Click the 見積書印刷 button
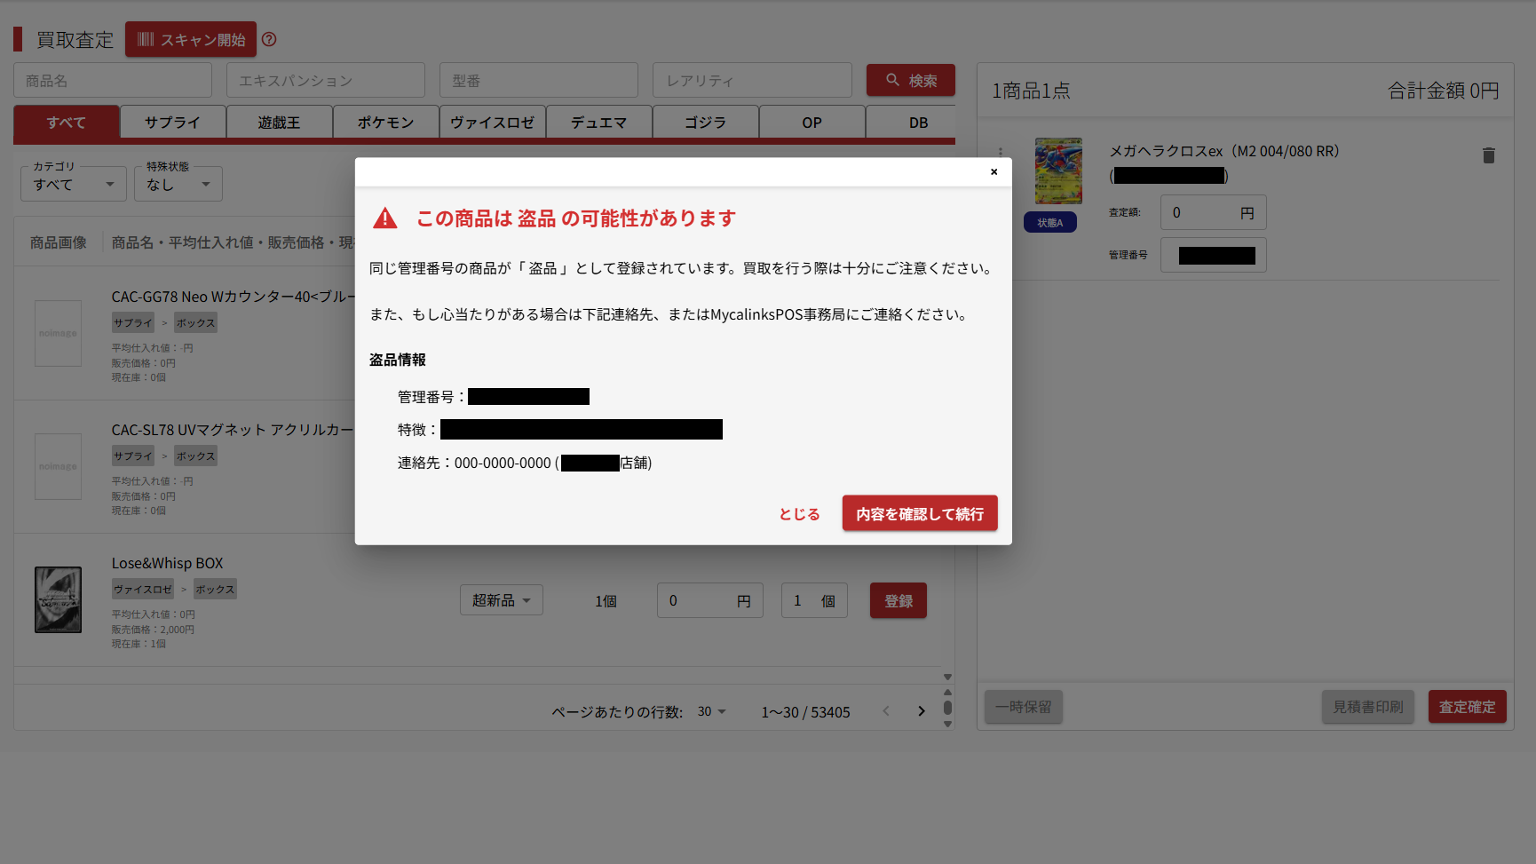The height and width of the screenshot is (864, 1536). click(1368, 707)
